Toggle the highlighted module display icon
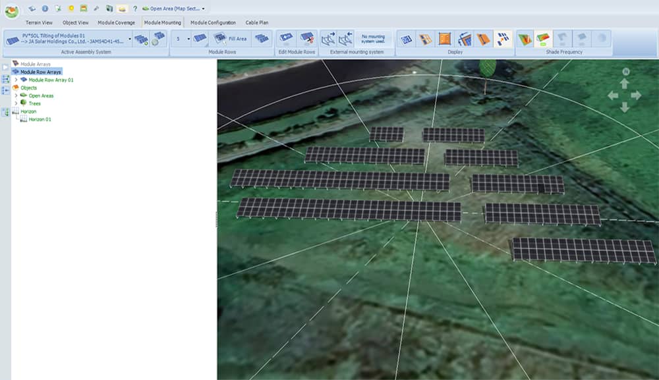 (503, 39)
